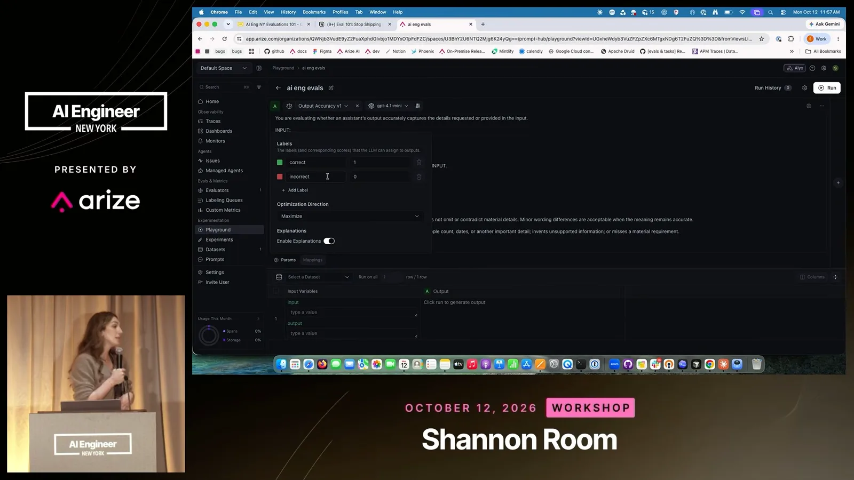
Task: Open the Optimization Direction Maximize dropdown
Action: (x=350, y=216)
